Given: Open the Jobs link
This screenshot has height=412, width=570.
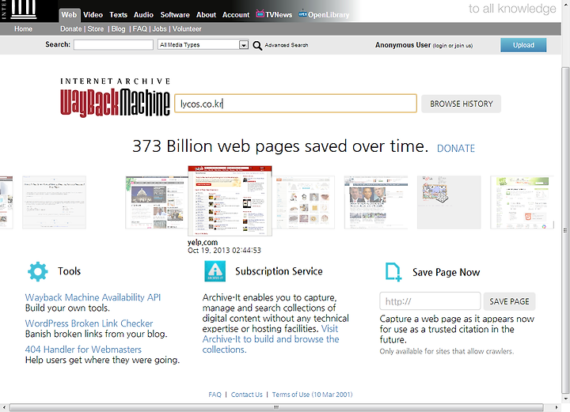Looking at the screenshot, I should pyautogui.click(x=159, y=28).
